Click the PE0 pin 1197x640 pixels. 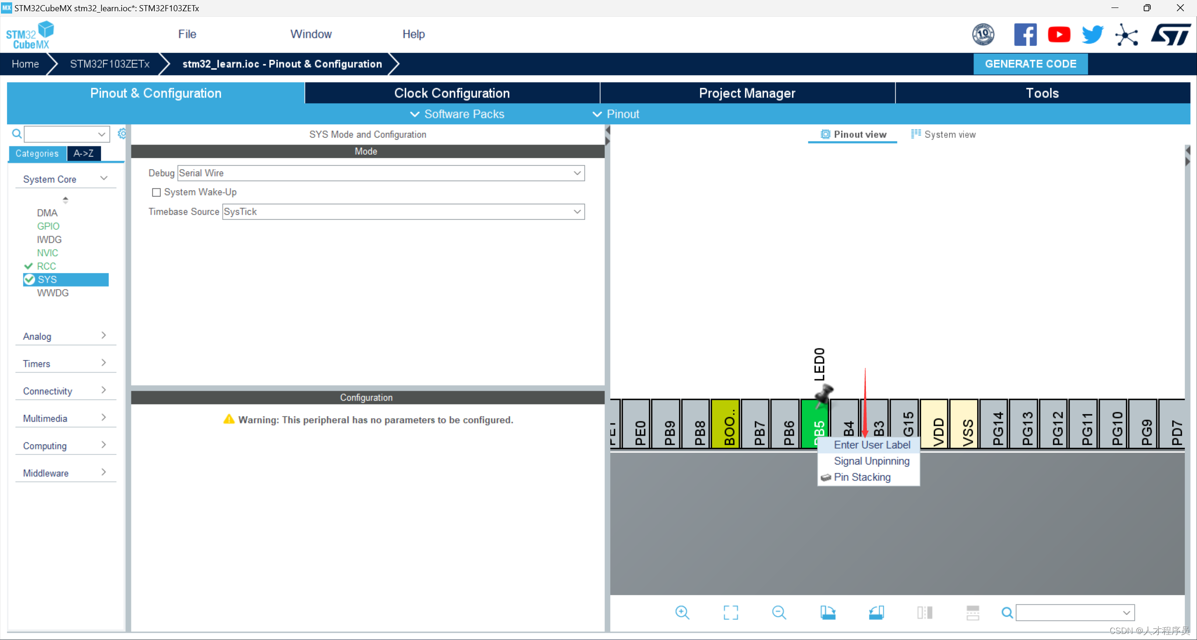pyautogui.click(x=636, y=424)
